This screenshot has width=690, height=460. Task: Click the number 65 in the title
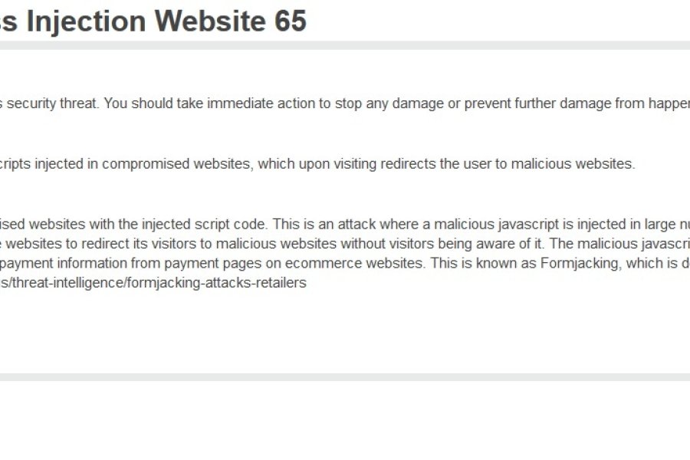(x=291, y=21)
